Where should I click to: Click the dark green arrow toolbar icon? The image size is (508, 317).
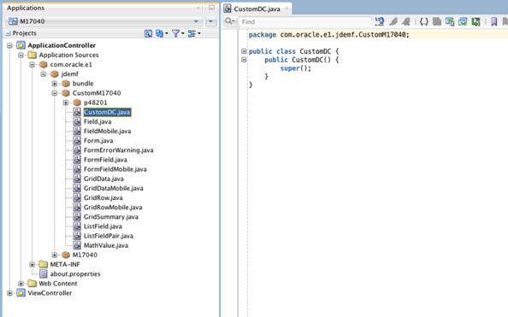point(476,21)
